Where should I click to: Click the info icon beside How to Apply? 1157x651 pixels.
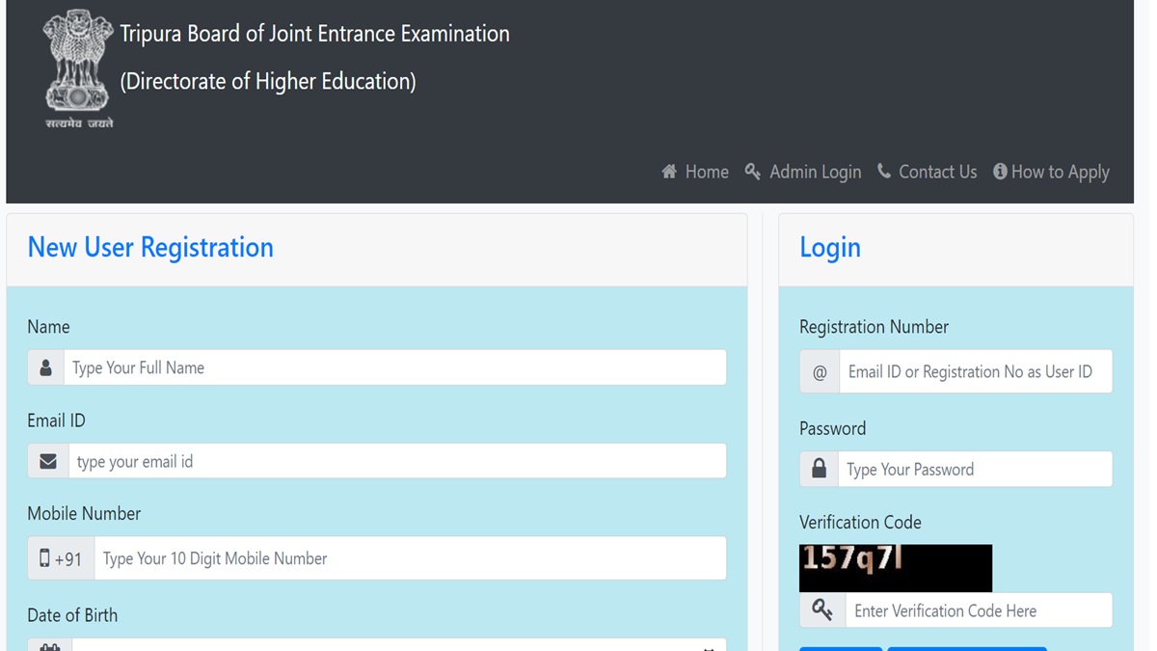click(x=1000, y=172)
